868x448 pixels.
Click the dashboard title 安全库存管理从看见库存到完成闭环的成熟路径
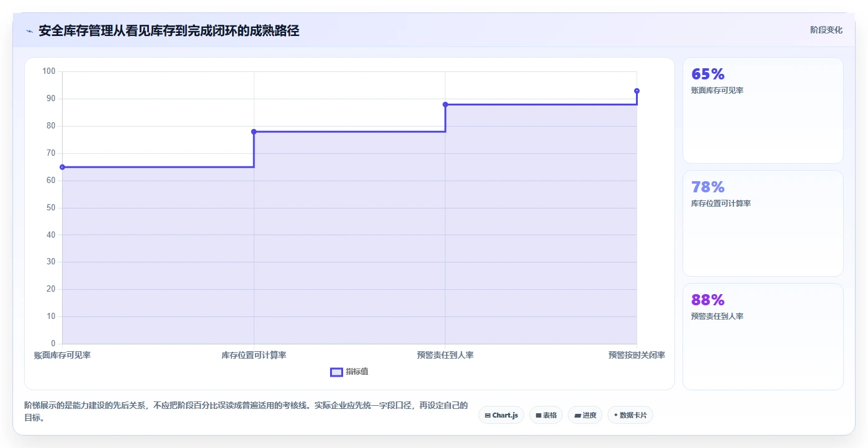169,31
